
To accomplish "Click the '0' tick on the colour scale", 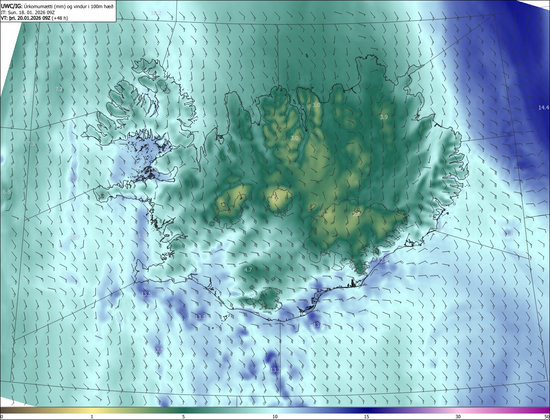I will tap(2, 417).
